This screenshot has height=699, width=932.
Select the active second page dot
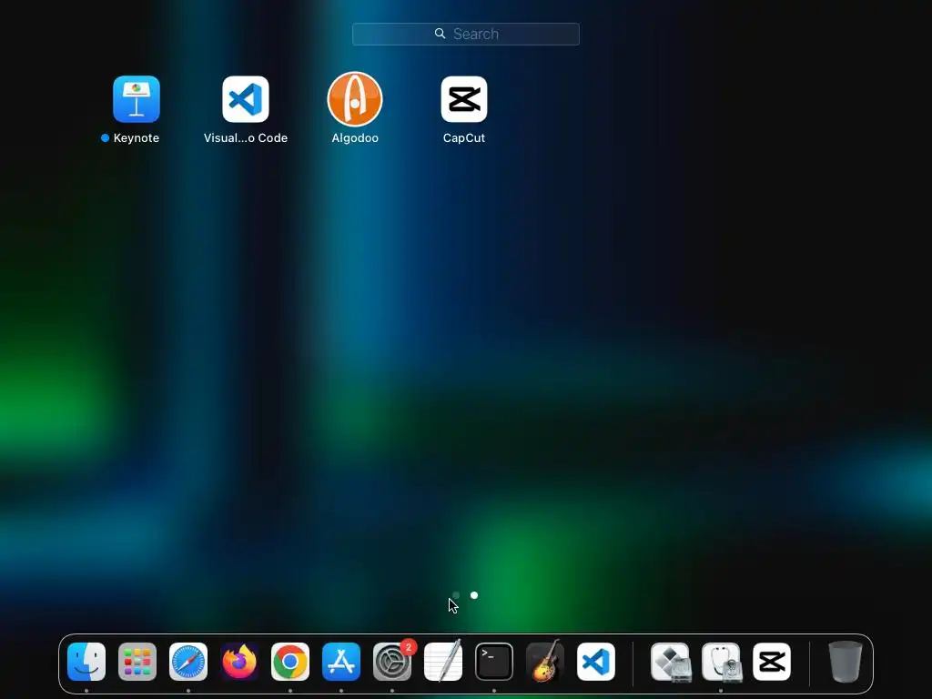point(474,595)
